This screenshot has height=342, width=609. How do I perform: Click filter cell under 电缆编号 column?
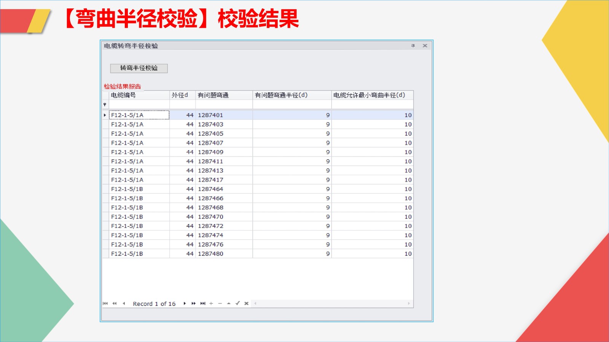pyautogui.click(x=139, y=104)
